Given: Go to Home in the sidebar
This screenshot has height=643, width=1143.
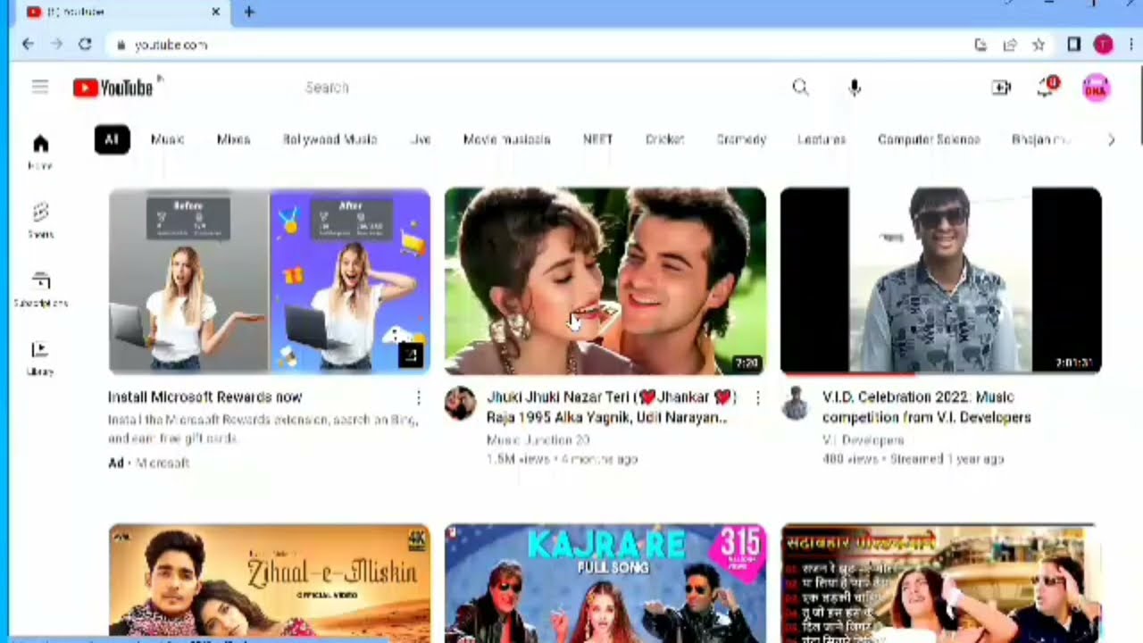Looking at the screenshot, I should (x=40, y=151).
